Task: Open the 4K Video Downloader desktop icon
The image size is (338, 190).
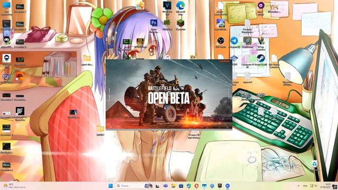Action: [x=140, y=41]
